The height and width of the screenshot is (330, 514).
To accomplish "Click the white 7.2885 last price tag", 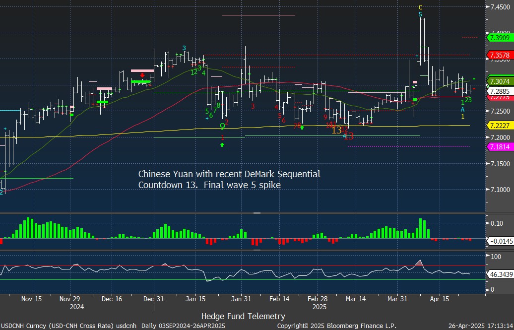I will coord(500,91).
